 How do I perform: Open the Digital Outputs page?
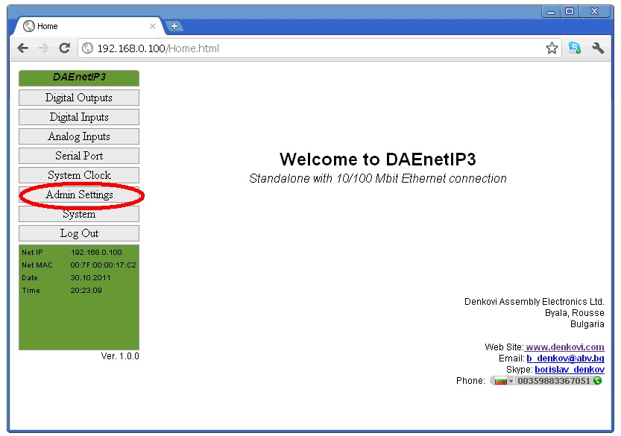point(79,98)
